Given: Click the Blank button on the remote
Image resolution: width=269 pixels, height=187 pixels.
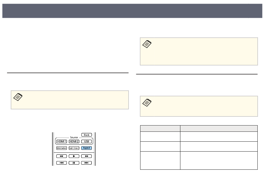Looking at the screenshot, I should click(86, 135).
